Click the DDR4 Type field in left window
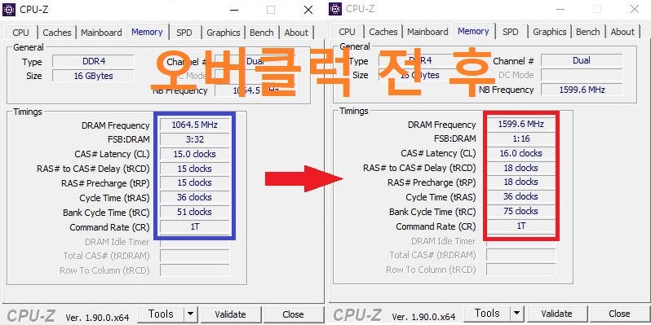 coord(94,61)
